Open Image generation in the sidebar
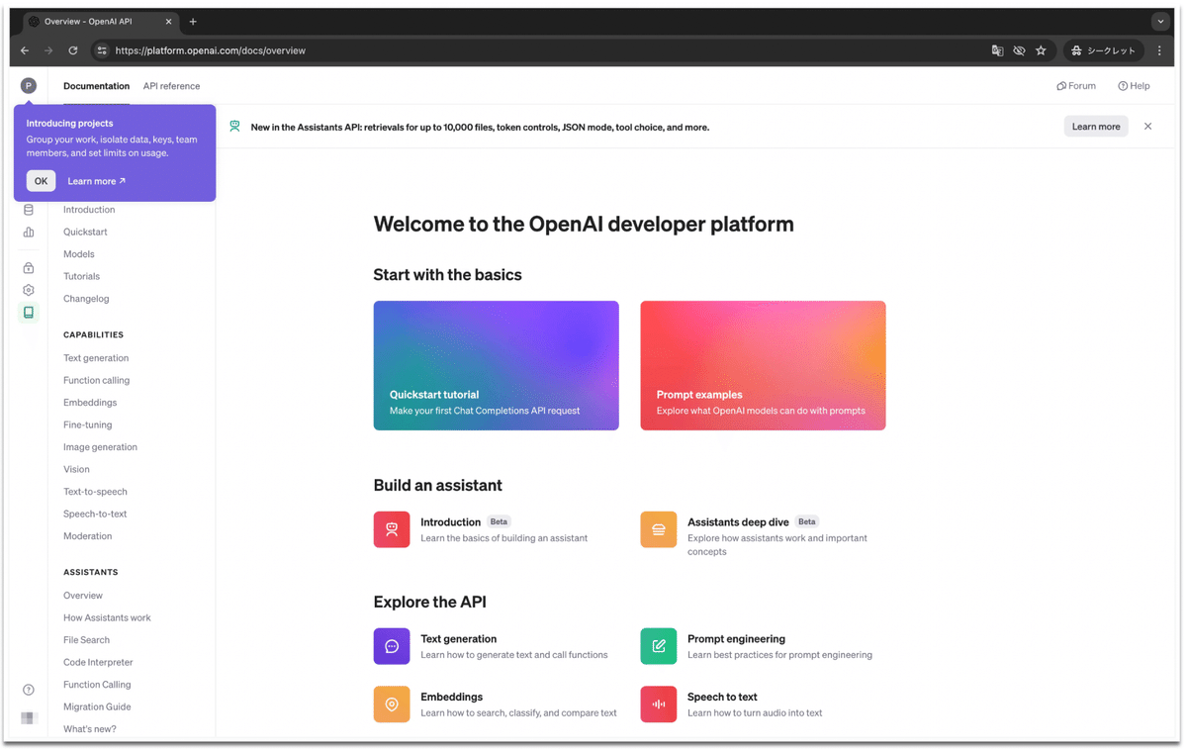This screenshot has height=751, width=1187. coord(100,447)
